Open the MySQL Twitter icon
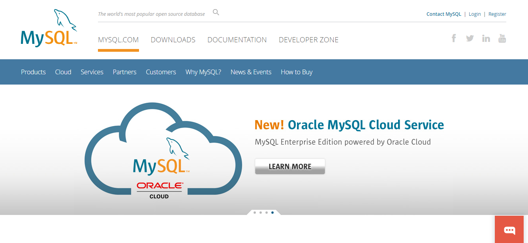This screenshot has width=528, height=243. tap(470, 38)
